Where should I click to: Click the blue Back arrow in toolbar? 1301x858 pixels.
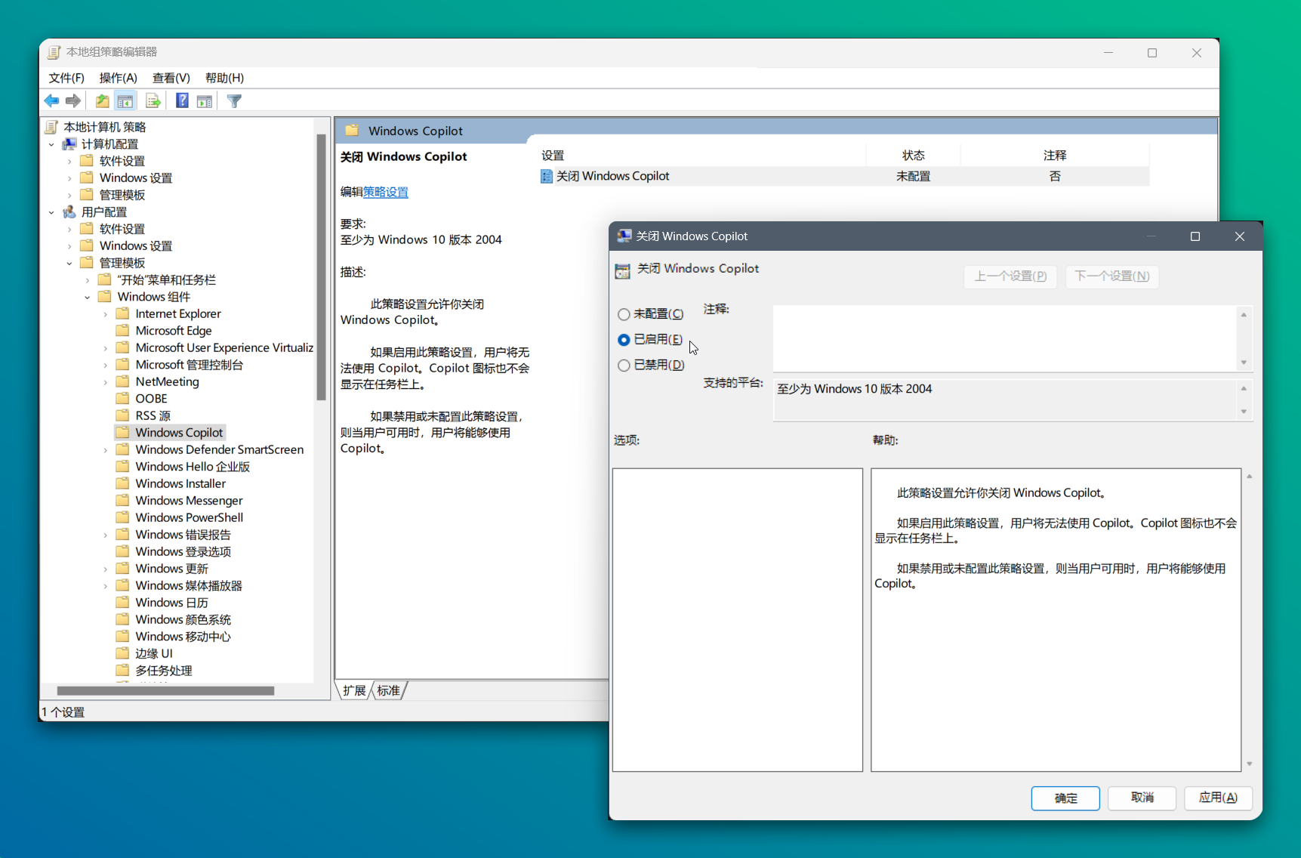(x=52, y=101)
